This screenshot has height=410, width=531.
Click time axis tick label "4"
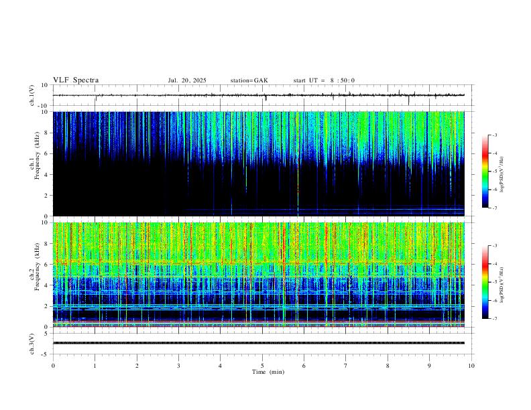[220, 366]
